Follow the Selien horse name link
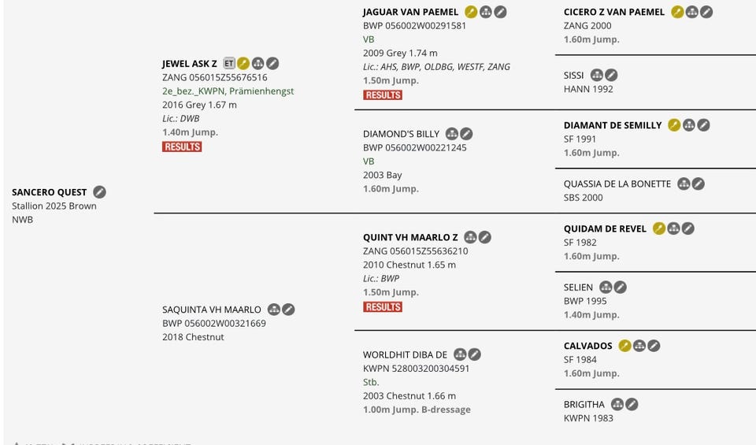 pyautogui.click(x=578, y=287)
